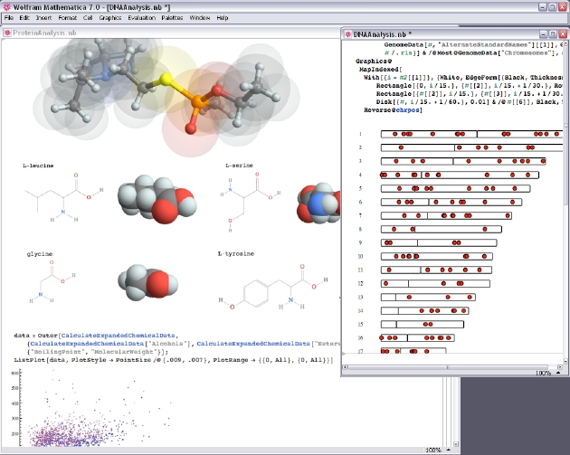The width and height of the screenshot is (570, 455).
Task: Click DNAAnalysis horizontal scrollbar left arrow
Action: 346,367
